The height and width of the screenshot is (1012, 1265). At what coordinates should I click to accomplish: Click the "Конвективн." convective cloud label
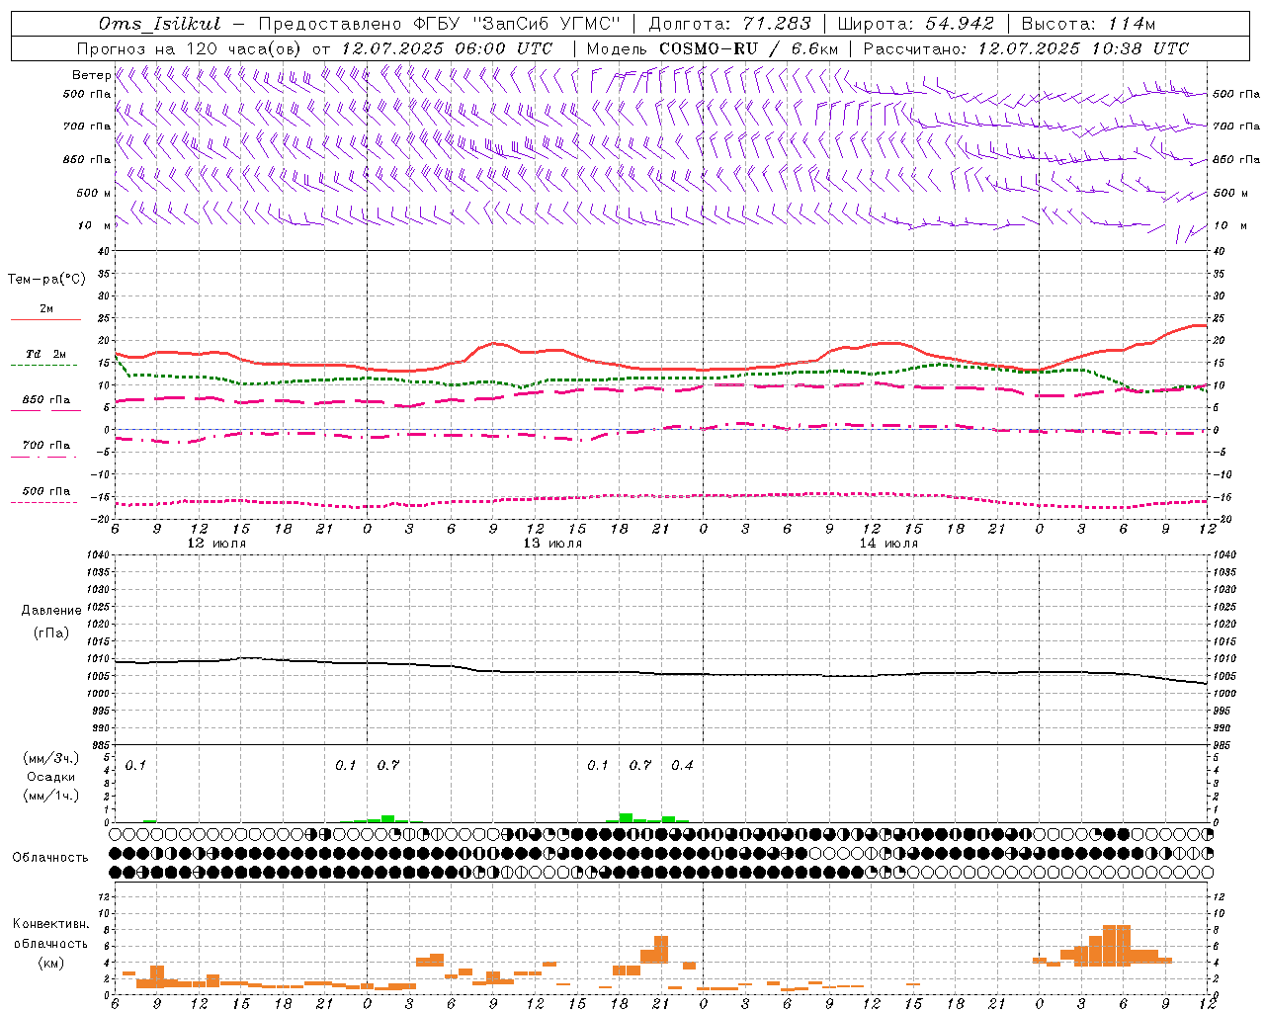(x=51, y=924)
